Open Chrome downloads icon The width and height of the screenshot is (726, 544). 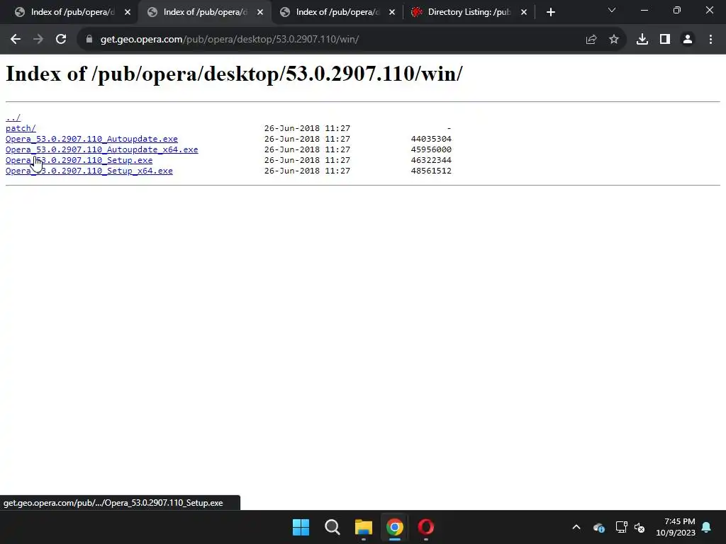point(642,40)
